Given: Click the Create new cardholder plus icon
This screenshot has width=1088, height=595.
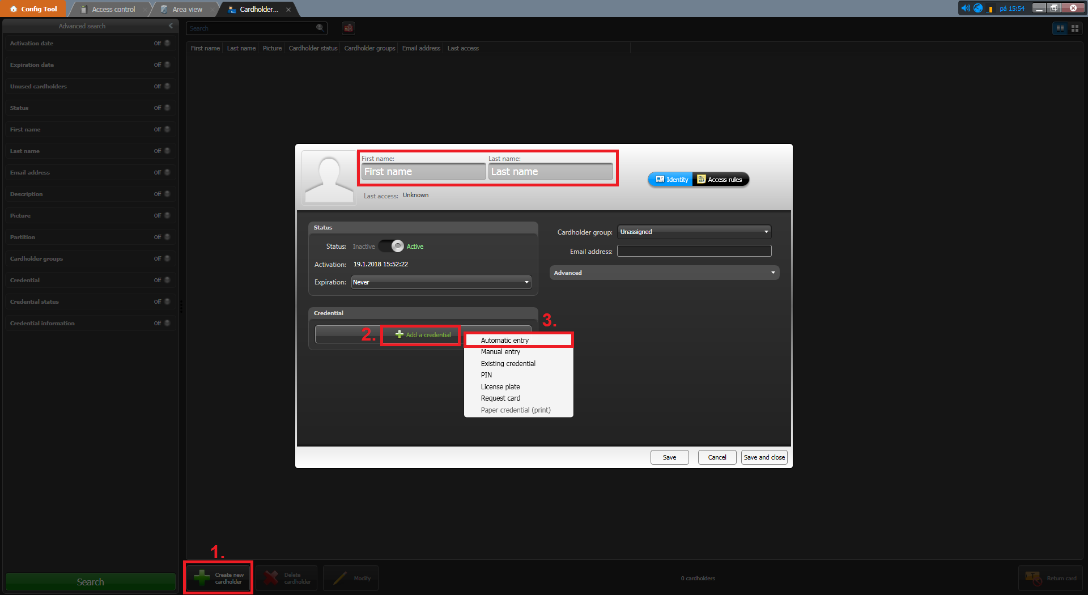Looking at the screenshot, I should (x=202, y=577).
